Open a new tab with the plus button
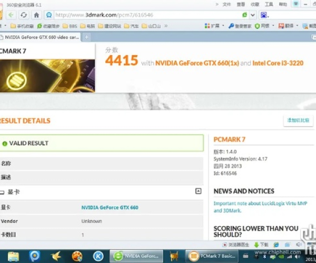 pos(86,37)
